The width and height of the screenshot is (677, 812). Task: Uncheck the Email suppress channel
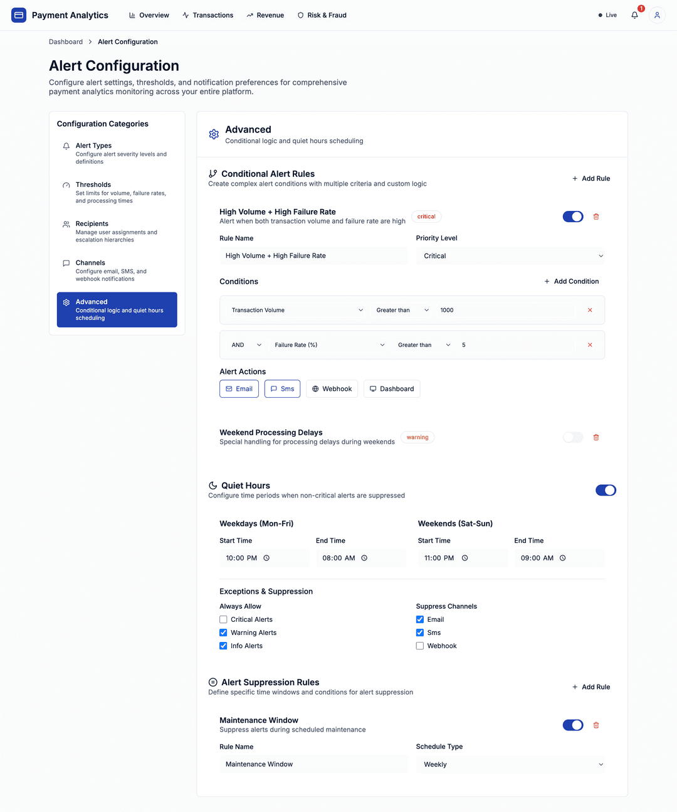(x=419, y=619)
